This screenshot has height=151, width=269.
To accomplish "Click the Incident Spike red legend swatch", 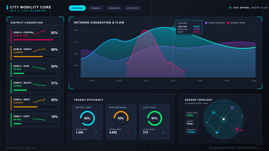I will (228, 23).
